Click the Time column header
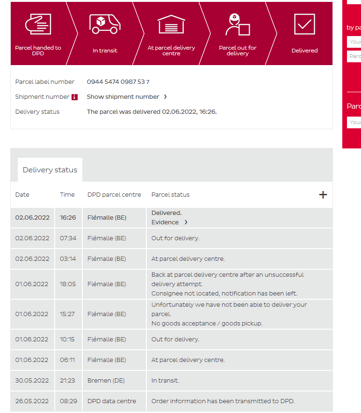 pyautogui.click(x=67, y=195)
